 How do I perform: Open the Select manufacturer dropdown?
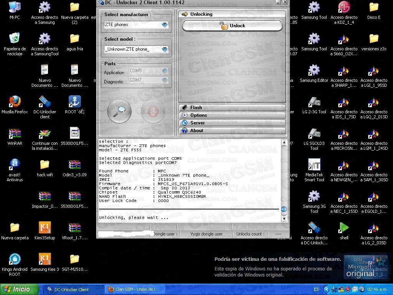pos(164,25)
